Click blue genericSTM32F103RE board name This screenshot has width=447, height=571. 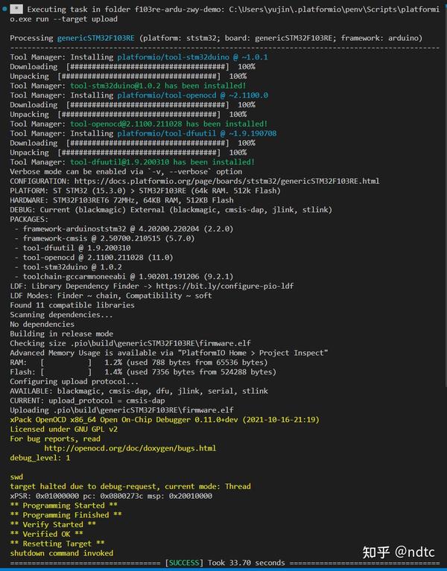(101, 38)
